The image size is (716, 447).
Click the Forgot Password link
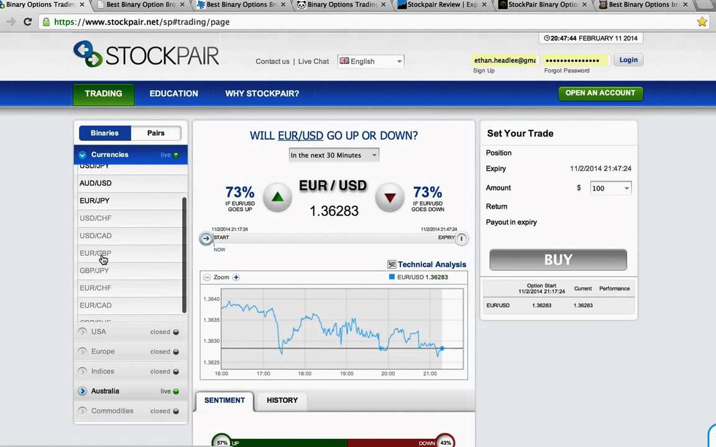(x=567, y=71)
